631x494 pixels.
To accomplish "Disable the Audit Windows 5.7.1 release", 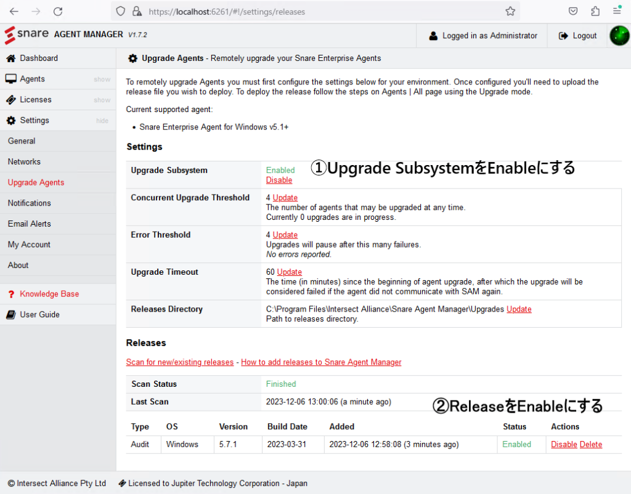I will [x=564, y=445].
